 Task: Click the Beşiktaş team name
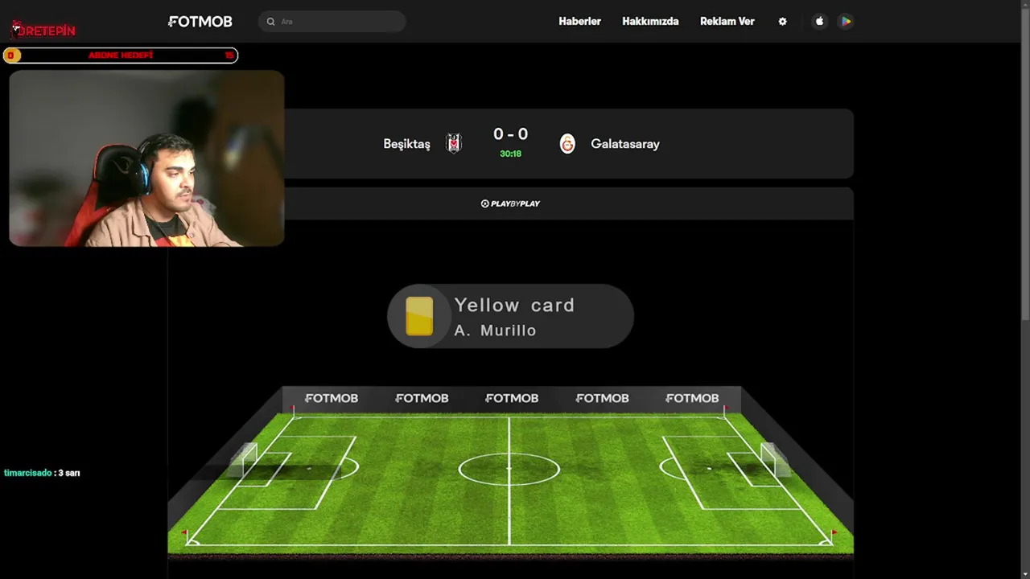(x=406, y=144)
